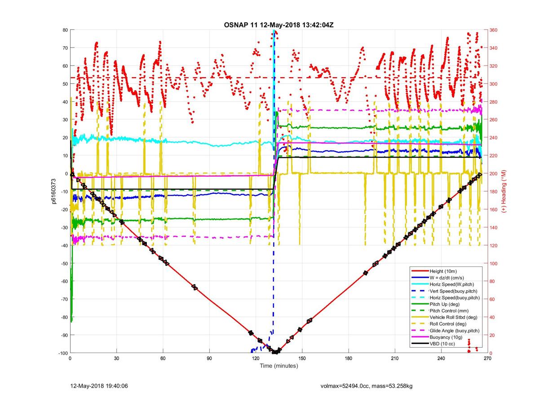
Task: Click the right axis tick label '260'
Action: coord(495,120)
